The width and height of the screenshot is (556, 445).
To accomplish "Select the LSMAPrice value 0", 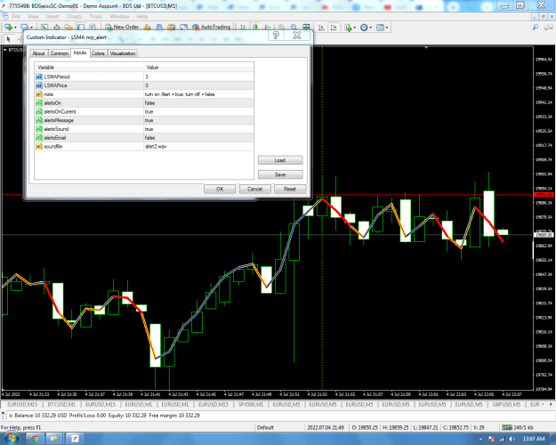I will coord(198,85).
